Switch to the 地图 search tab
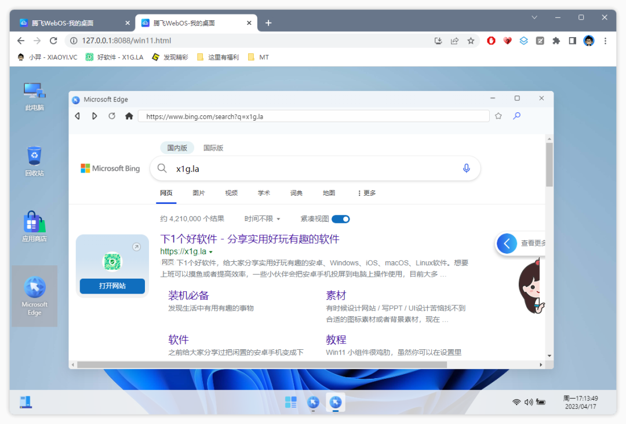Viewport: 626px width, 424px height. tap(329, 193)
